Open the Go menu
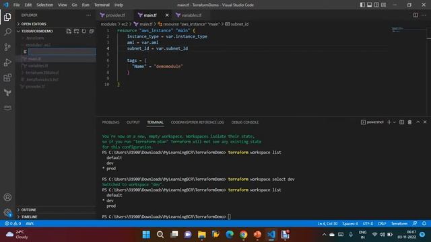 pyautogui.click(x=74, y=5)
